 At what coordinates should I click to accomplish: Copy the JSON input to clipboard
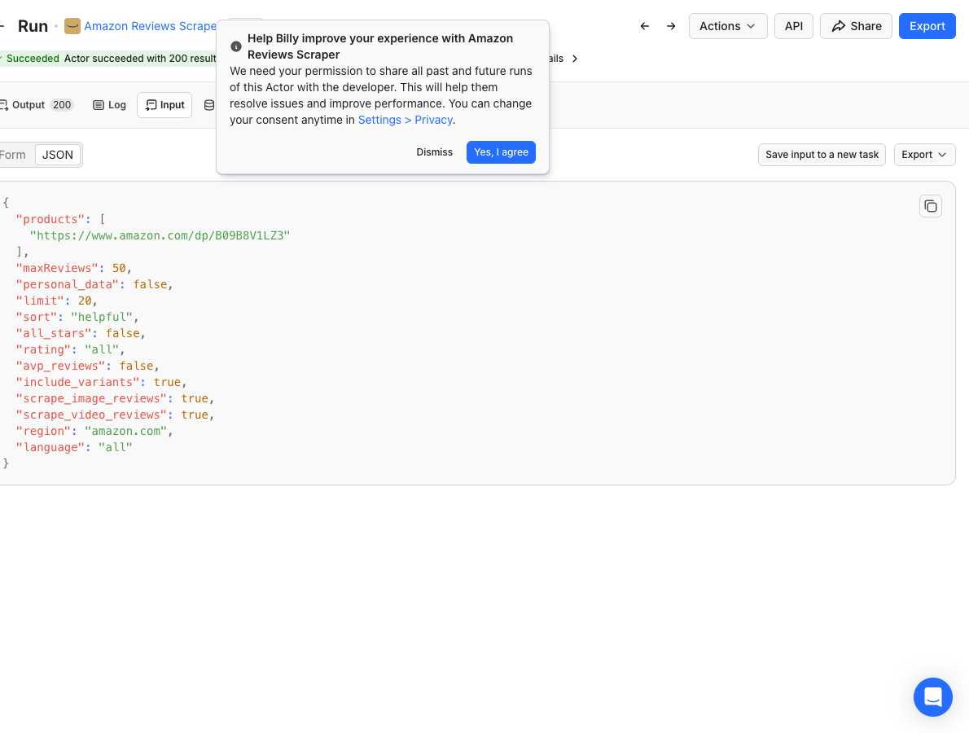(930, 206)
